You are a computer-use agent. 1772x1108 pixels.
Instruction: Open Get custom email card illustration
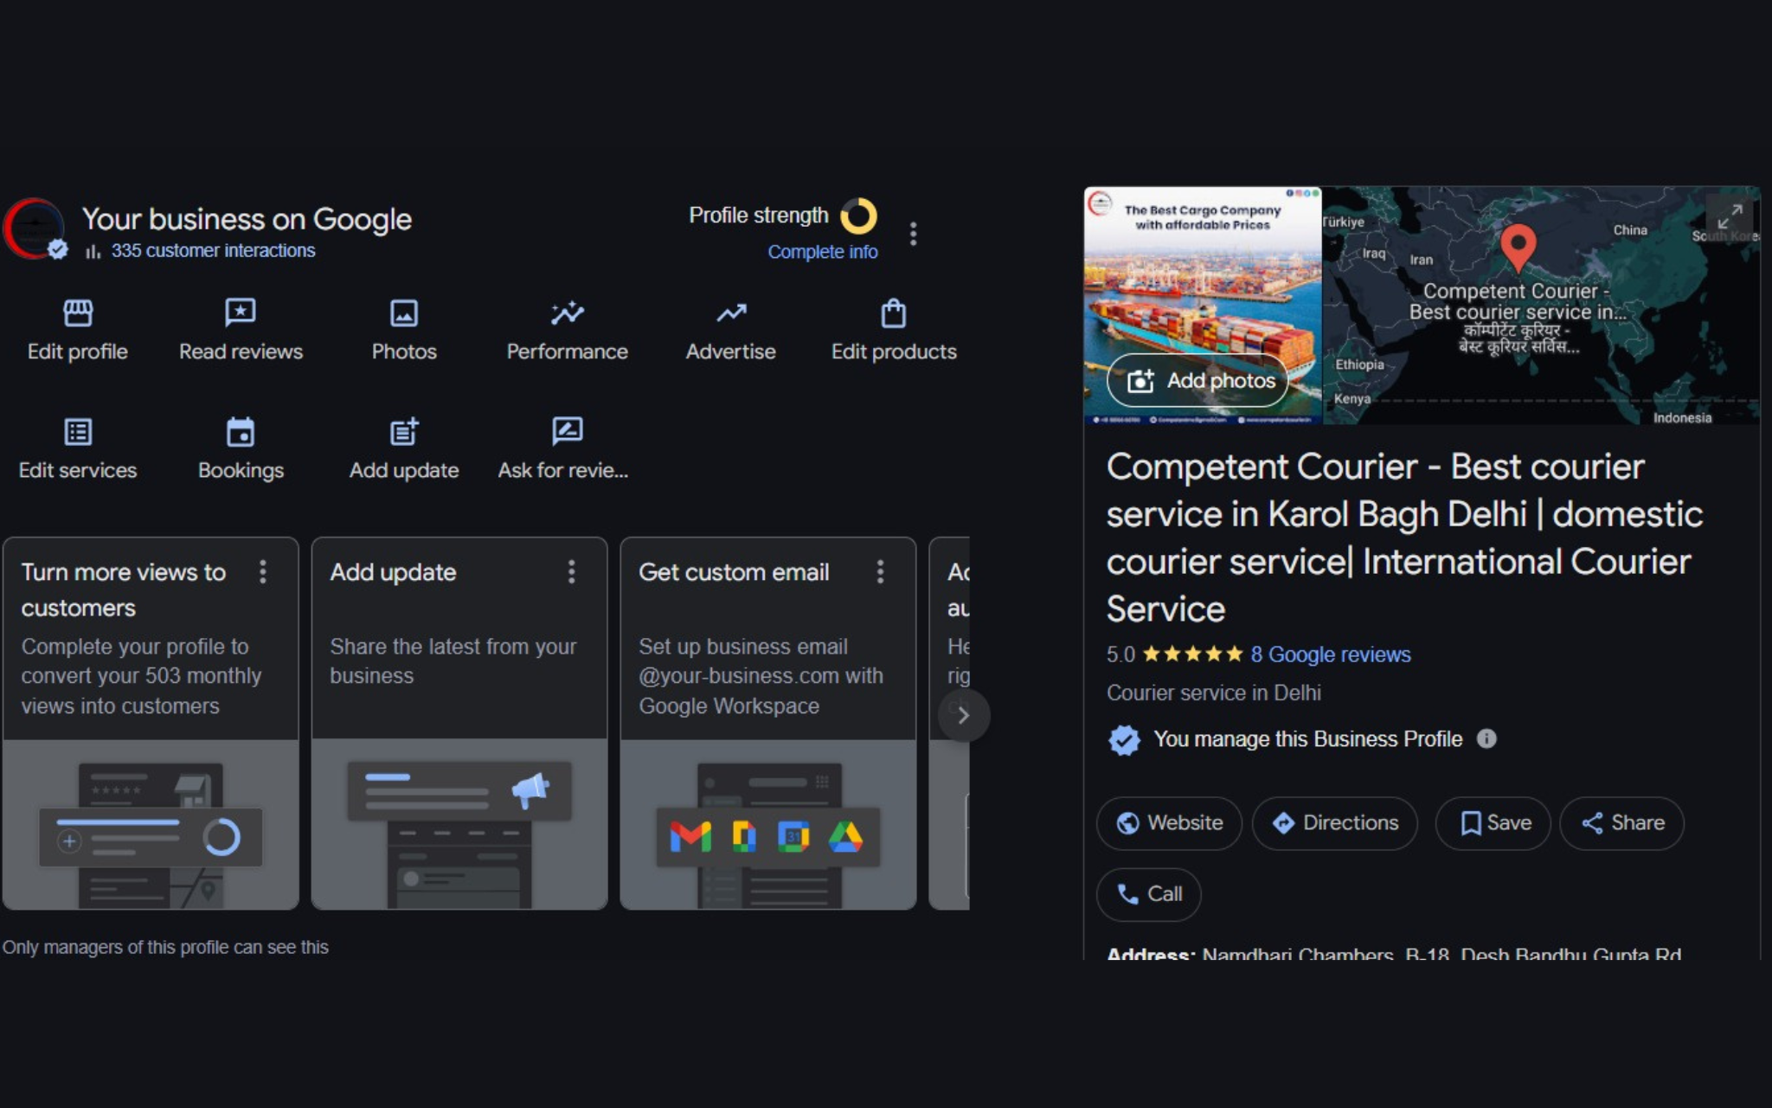tap(768, 824)
